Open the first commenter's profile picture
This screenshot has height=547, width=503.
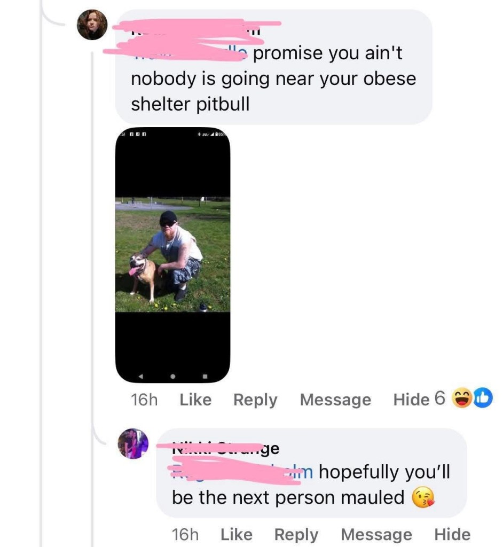(92, 25)
